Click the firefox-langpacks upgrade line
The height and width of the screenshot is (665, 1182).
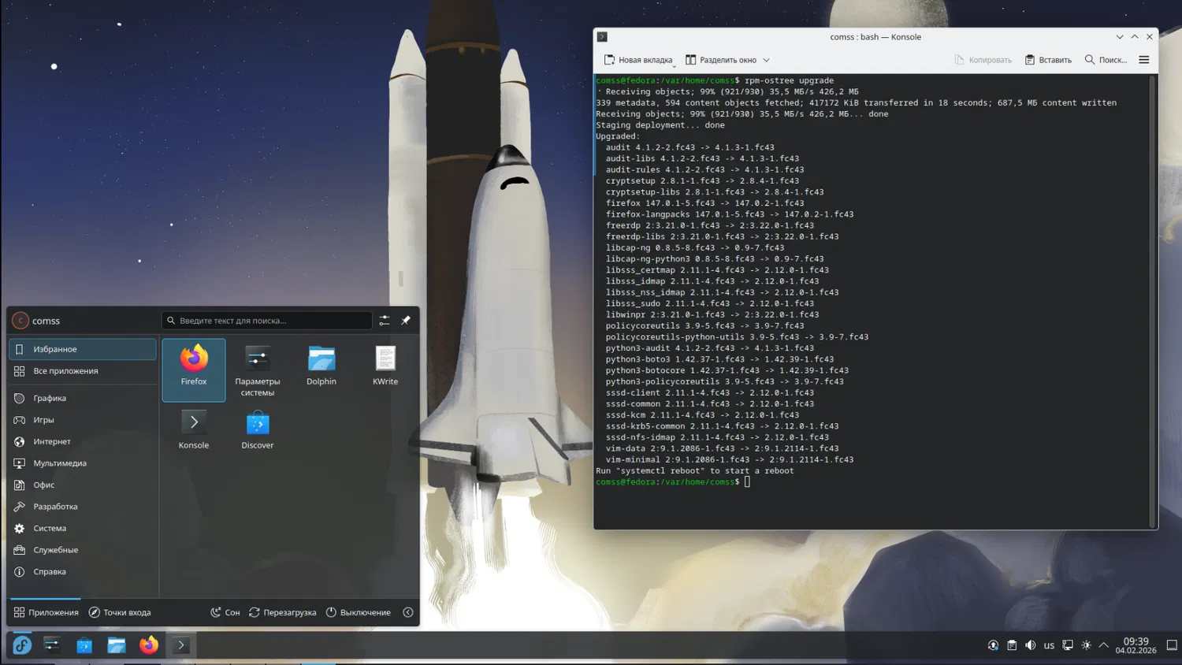pyautogui.click(x=730, y=214)
